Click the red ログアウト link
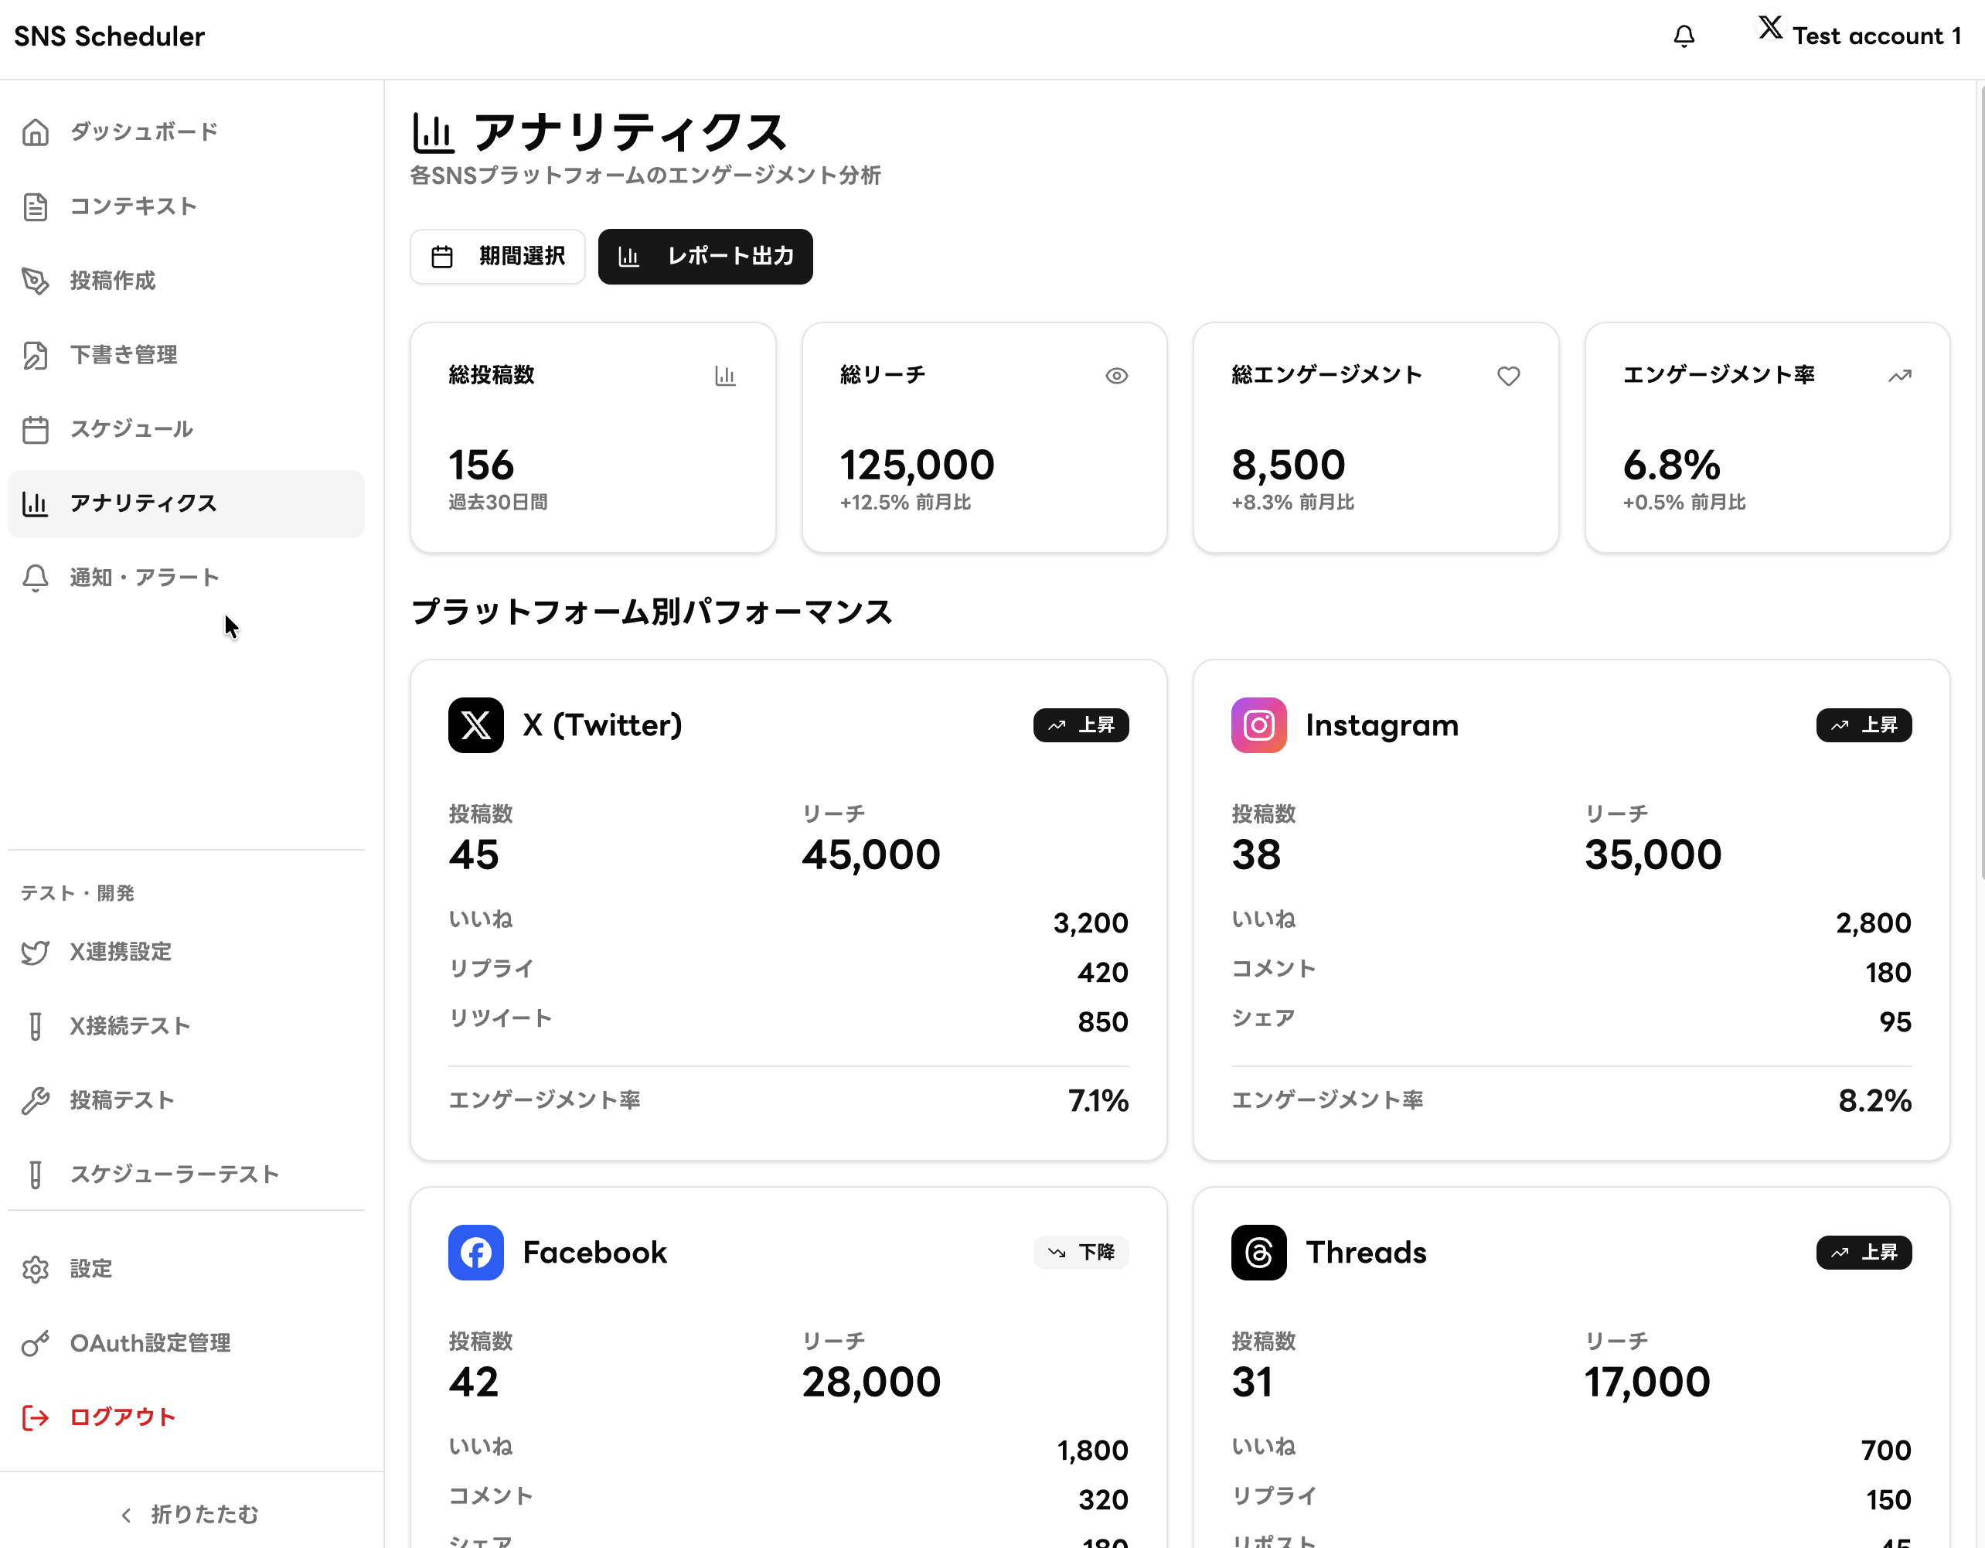This screenshot has width=1985, height=1548. 122,1417
